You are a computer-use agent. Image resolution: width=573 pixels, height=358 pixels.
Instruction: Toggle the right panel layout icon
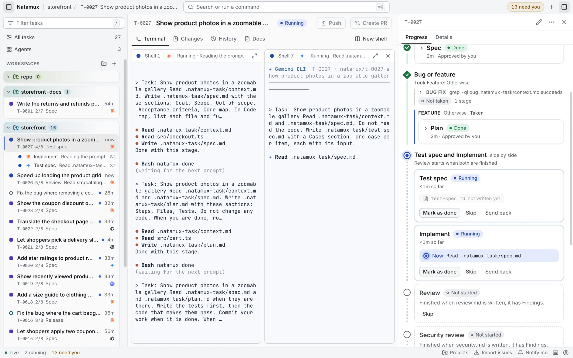[564, 7]
